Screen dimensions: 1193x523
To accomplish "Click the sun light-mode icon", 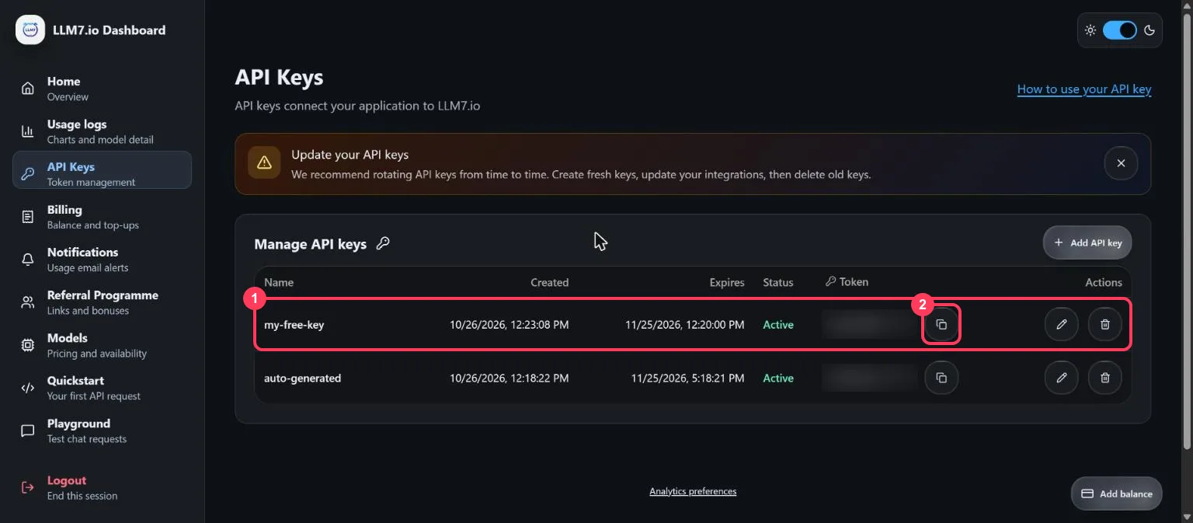I will [x=1090, y=30].
